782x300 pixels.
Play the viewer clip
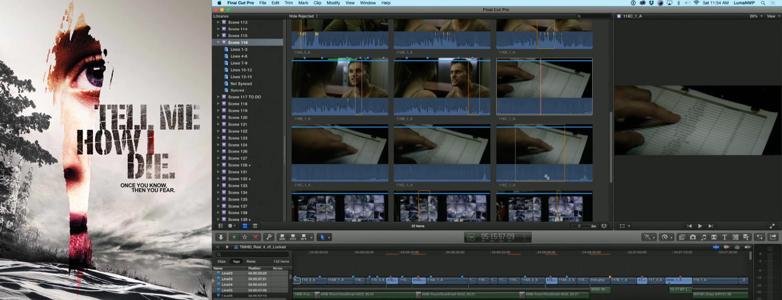(x=700, y=226)
